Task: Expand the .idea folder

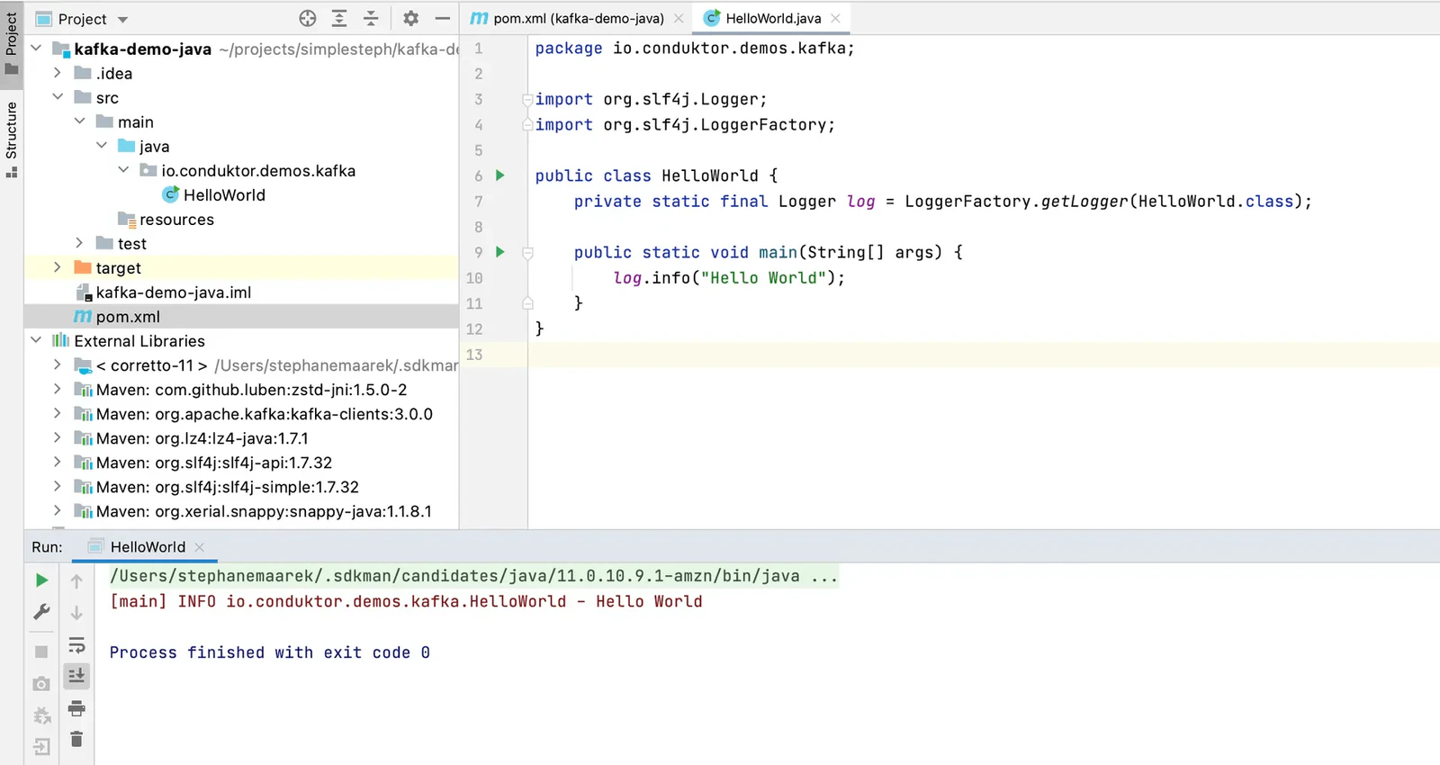Action: click(x=58, y=73)
